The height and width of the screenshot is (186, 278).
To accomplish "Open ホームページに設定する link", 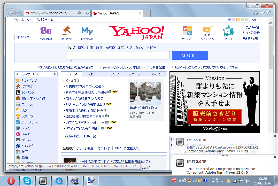I will click(x=37, y=20).
